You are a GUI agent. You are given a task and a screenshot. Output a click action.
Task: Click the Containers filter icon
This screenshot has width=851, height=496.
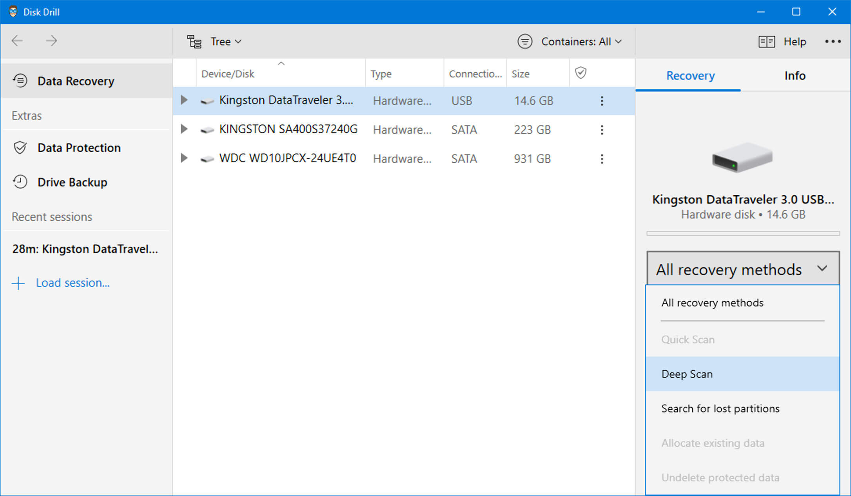coord(525,42)
